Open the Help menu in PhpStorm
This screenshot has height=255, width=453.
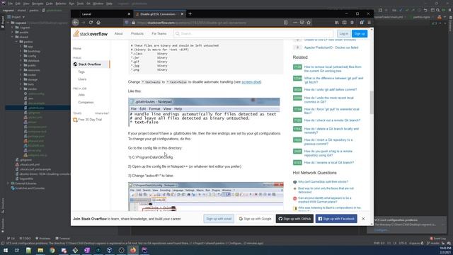pos(109,4)
